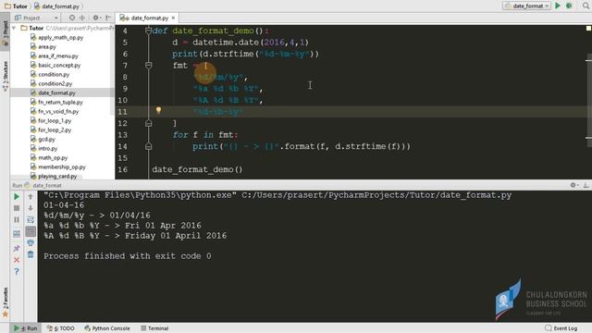Collapse all in Project panel
This screenshot has width=592, height=333.
(82, 18)
